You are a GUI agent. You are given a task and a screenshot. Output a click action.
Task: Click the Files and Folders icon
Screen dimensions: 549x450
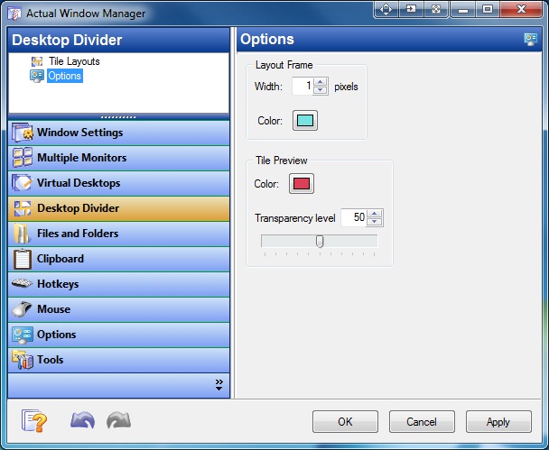coord(22,234)
